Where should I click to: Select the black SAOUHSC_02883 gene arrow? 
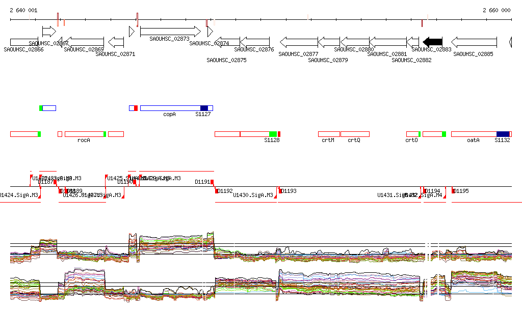tap(432, 42)
